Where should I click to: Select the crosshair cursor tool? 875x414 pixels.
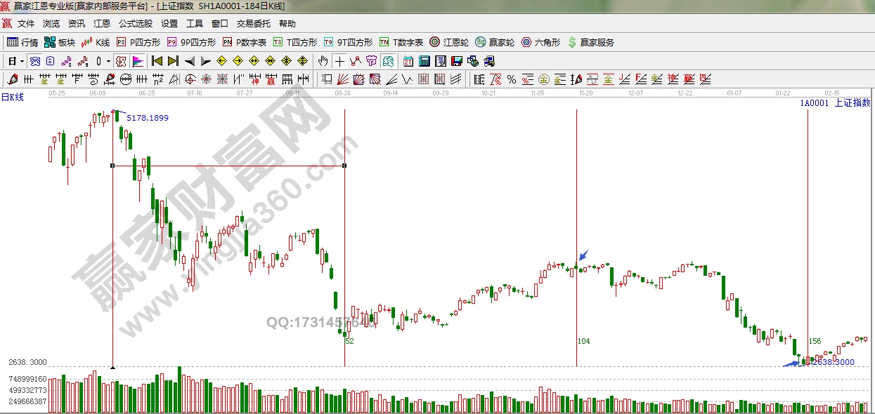[x=339, y=61]
